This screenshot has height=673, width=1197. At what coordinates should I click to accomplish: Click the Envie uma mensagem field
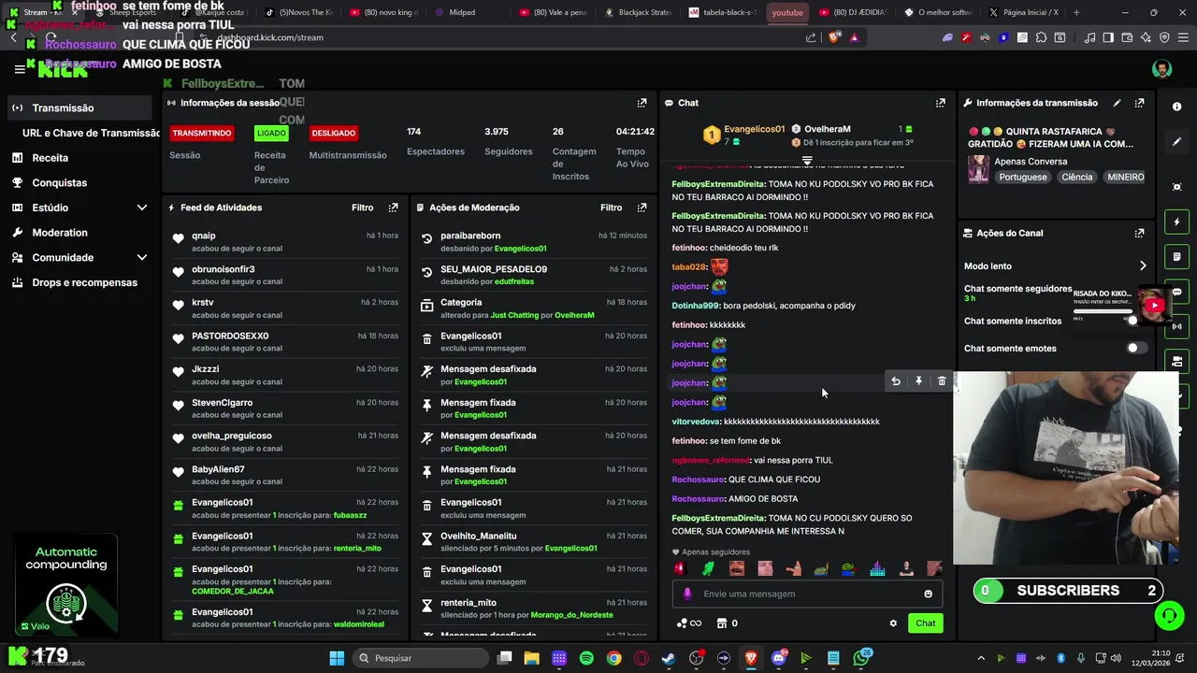pos(807,594)
